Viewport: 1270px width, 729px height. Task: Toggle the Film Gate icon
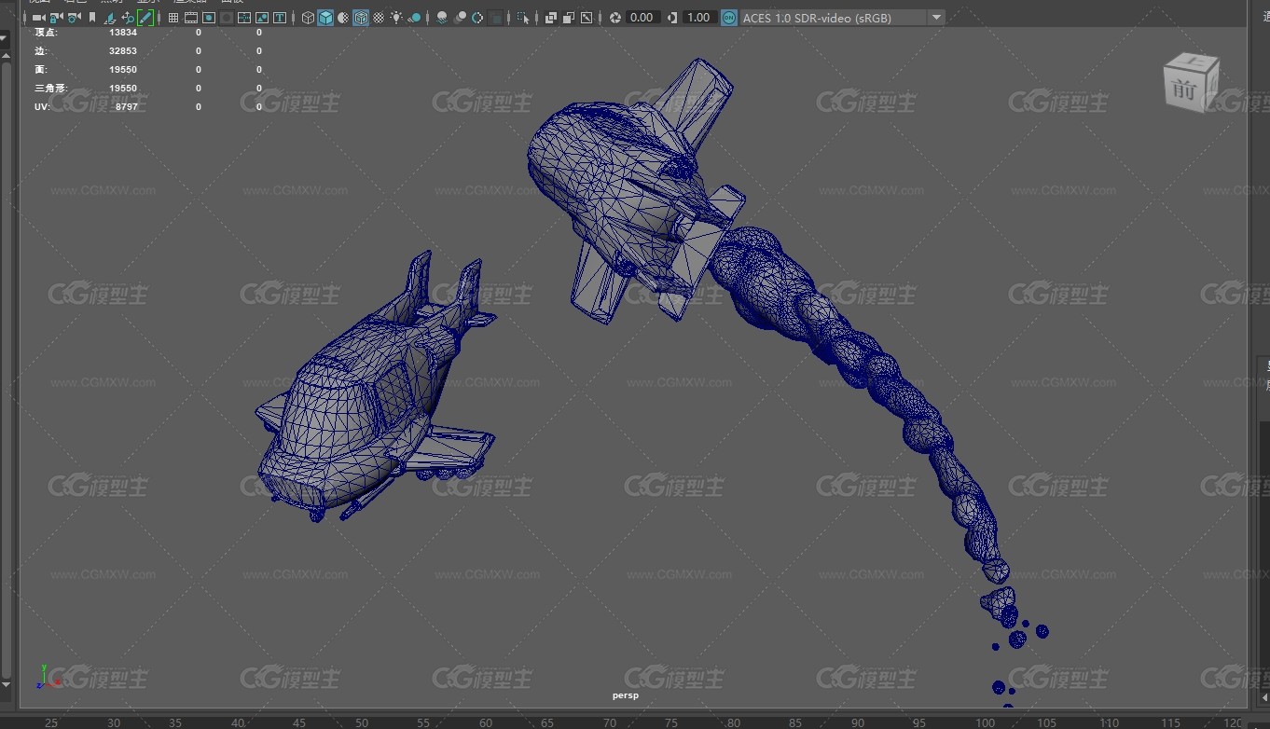pos(191,18)
